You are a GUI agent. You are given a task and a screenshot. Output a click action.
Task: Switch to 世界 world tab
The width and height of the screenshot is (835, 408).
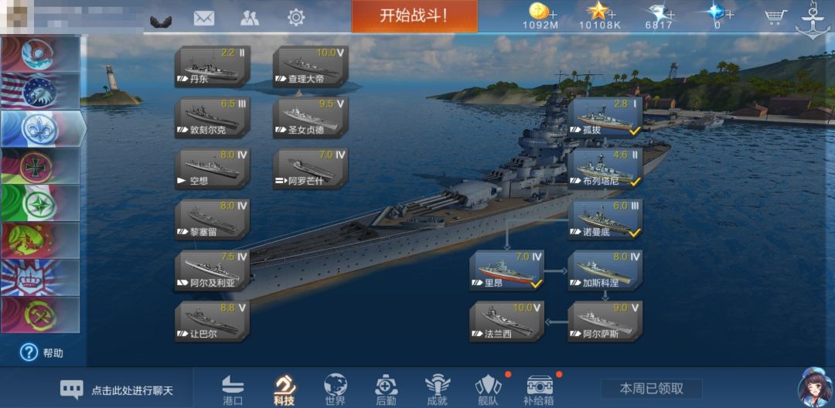click(x=336, y=390)
